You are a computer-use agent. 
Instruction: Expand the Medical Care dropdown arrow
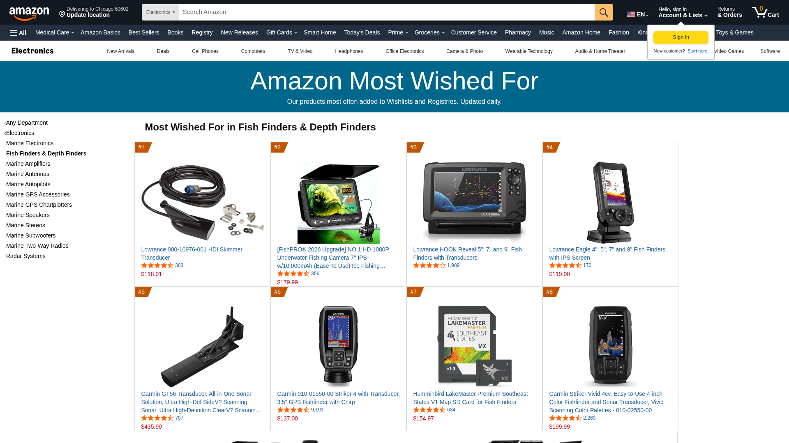pos(73,33)
